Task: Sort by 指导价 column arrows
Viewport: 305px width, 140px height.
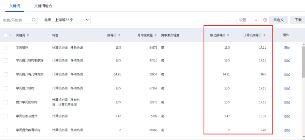Action: pyautogui.click(x=119, y=35)
